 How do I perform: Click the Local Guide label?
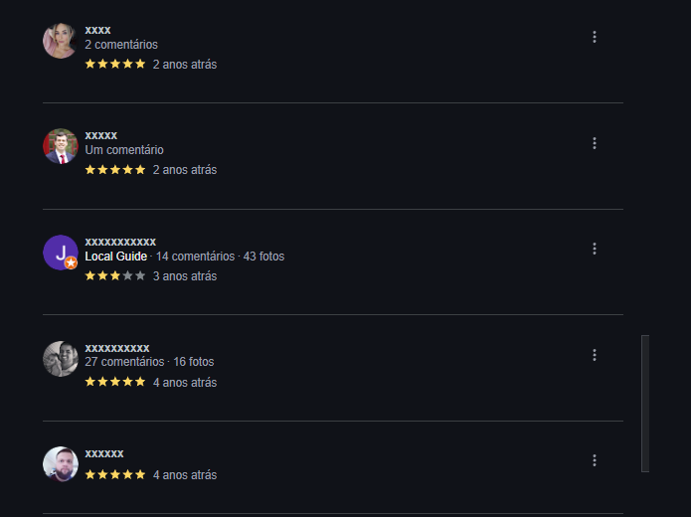[x=115, y=257]
